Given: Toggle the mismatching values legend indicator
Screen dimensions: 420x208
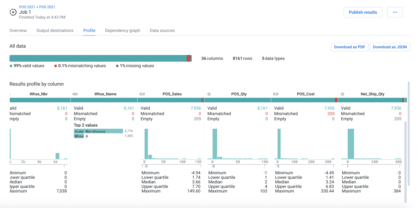Looking at the screenshot, I should point(55,66).
